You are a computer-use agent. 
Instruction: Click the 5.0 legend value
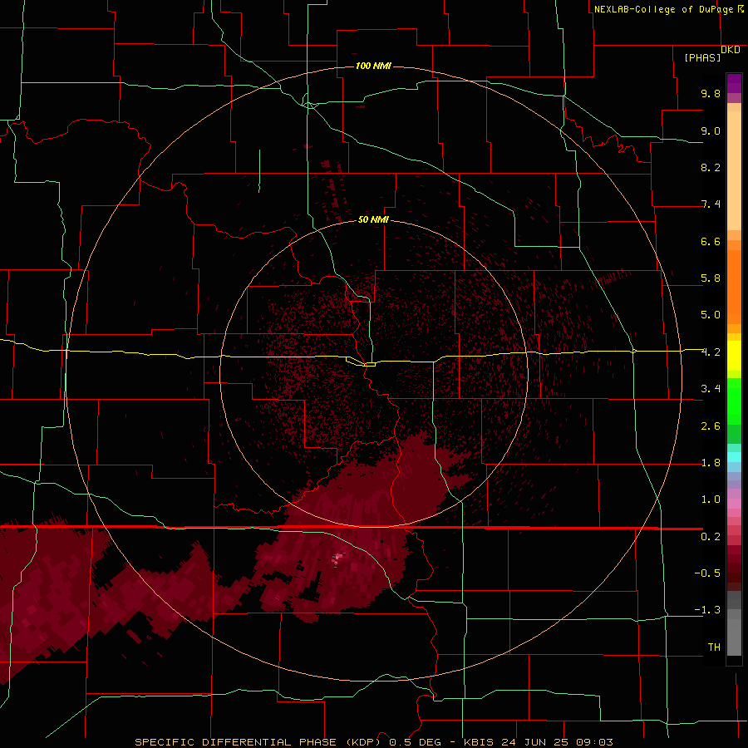(711, 315)
